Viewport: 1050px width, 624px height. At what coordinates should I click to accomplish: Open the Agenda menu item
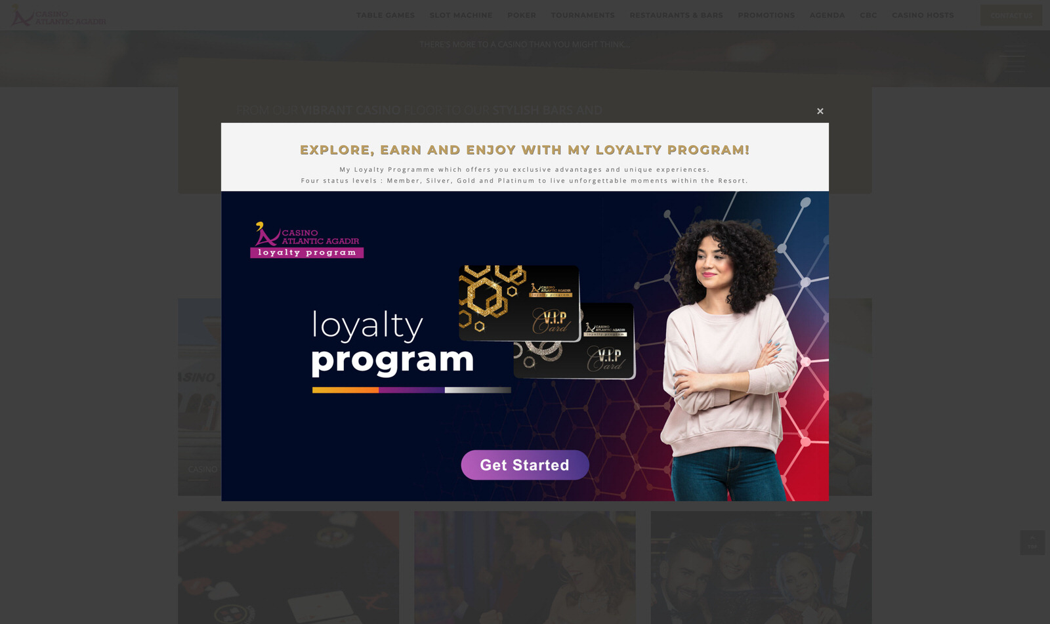coord(827,15)
